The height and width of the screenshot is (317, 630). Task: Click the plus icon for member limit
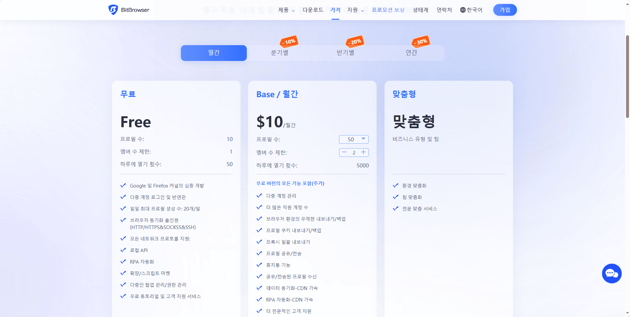tap(363, 152)
